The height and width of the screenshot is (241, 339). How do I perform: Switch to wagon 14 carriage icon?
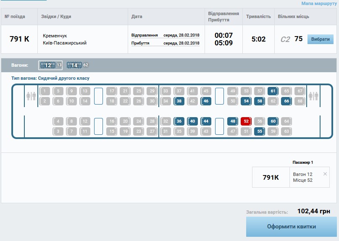click(77, 65)
